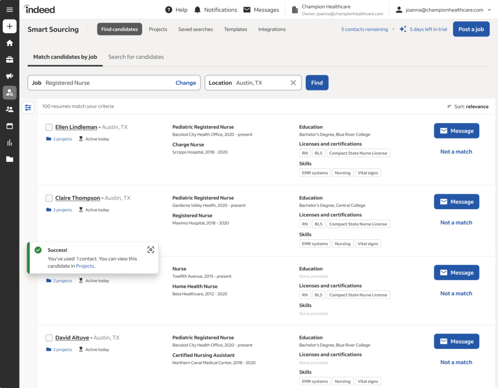Screen dimensions: 498x388
Task: Click the plus icon in the sidebar
Action: (x=9, y=26)
